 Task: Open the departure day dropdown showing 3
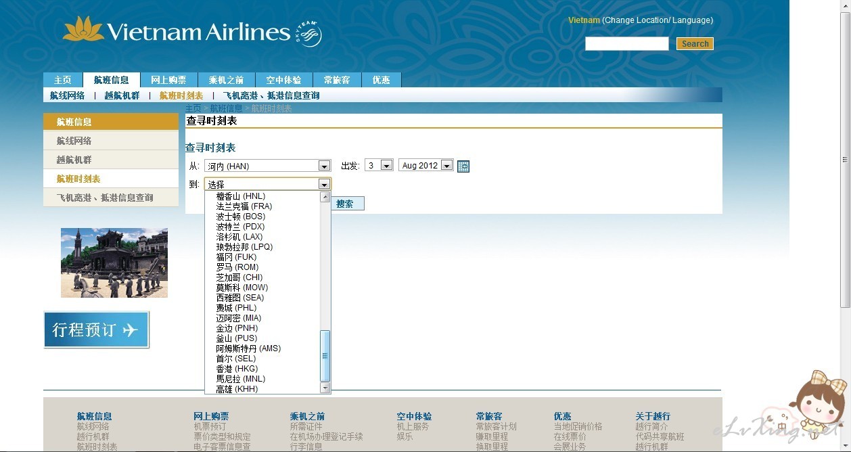tap(379, 165)
